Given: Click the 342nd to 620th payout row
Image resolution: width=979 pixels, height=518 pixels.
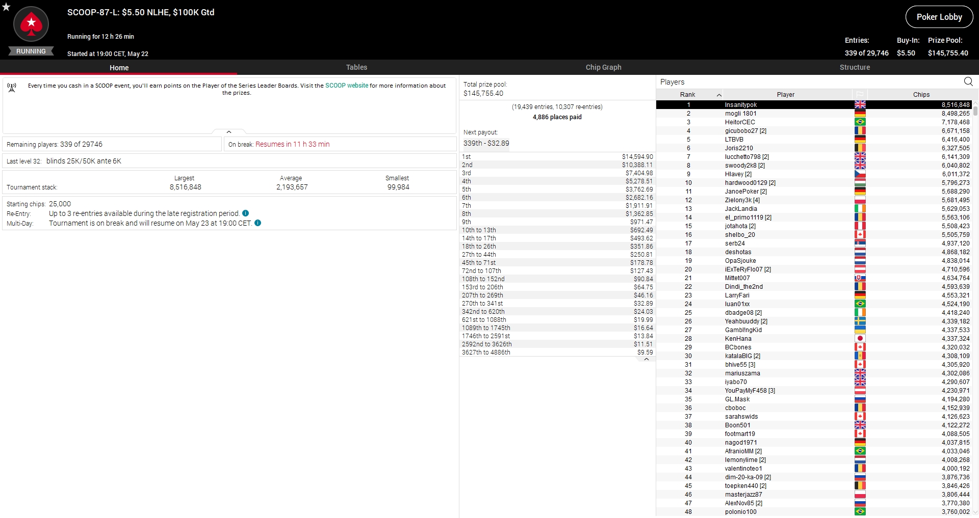Looking at the screenshot, I should [557, 312].
